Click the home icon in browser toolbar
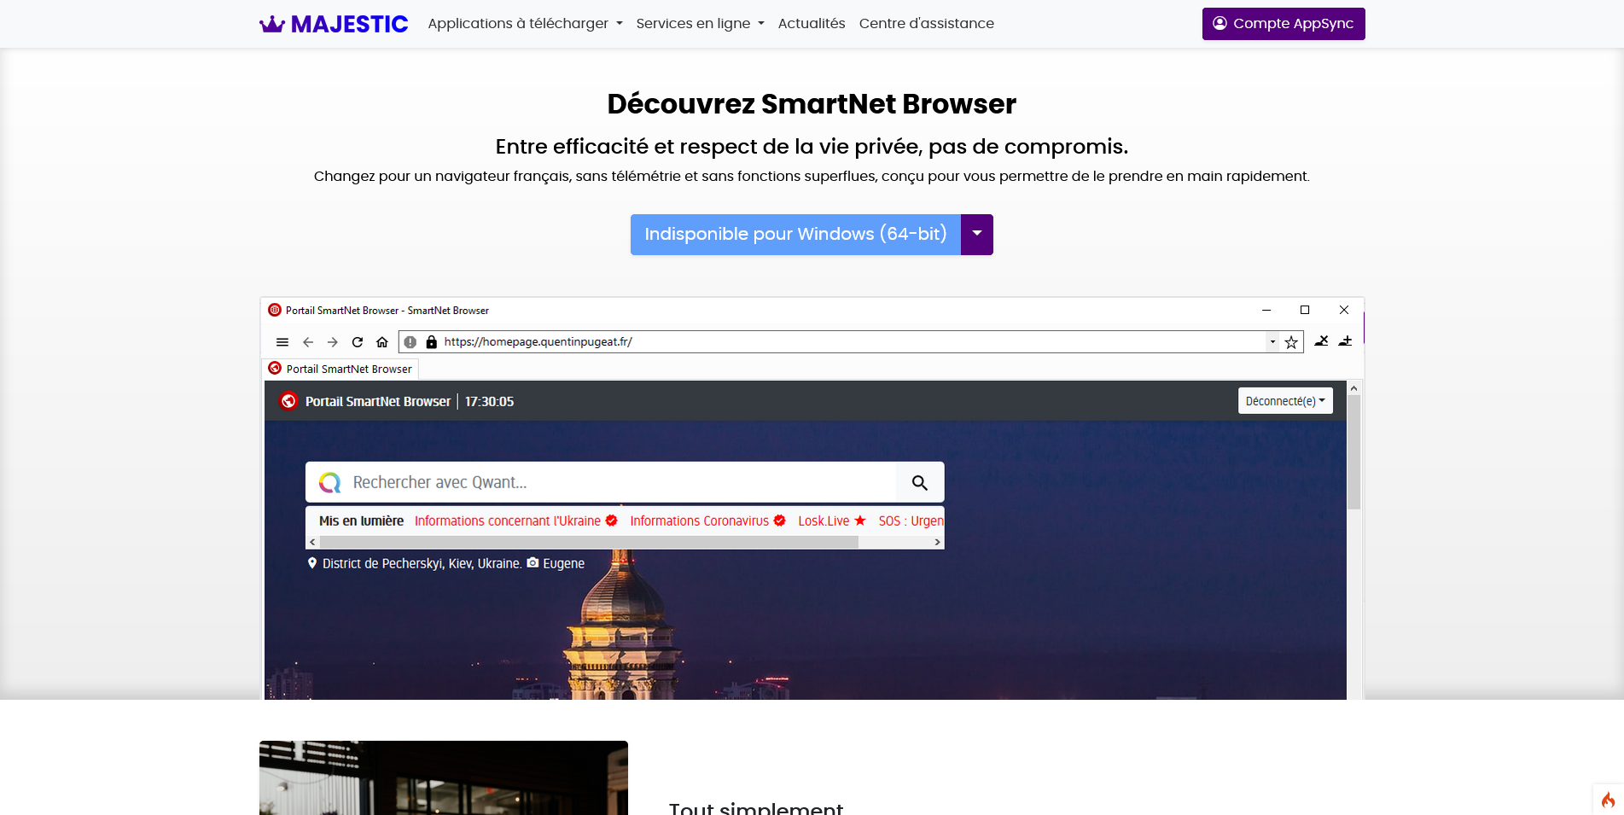The image size is (1624, 815). [x=382, y=342]
